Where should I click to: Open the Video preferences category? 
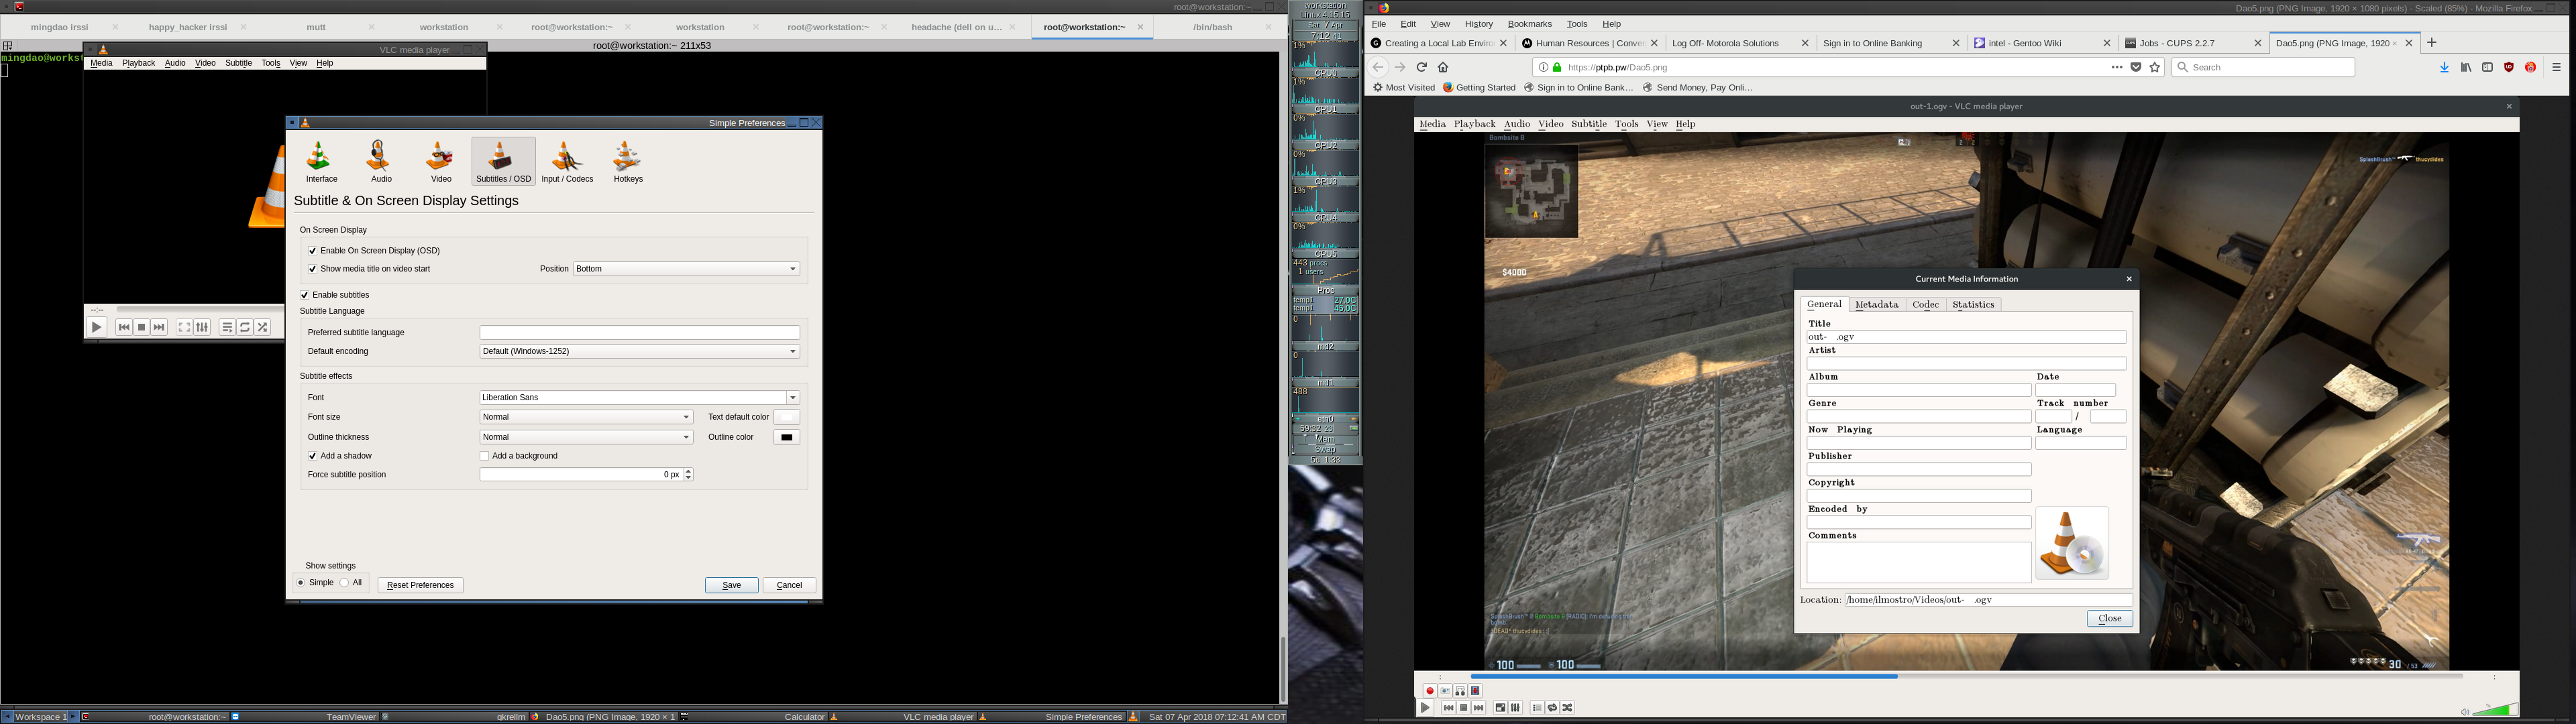click(x=441, y=161)
